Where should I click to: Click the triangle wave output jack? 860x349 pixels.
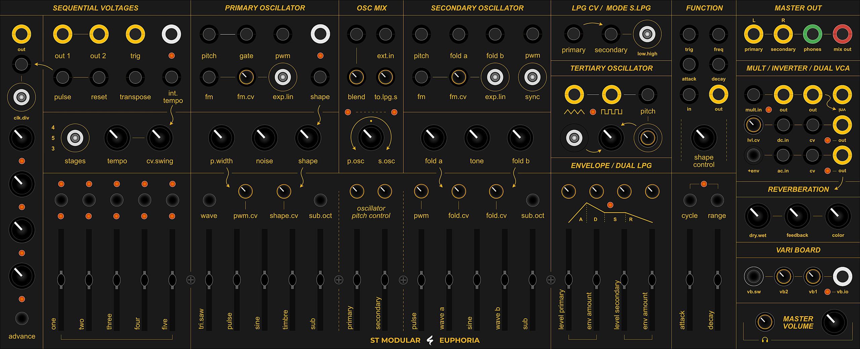[x=574, y=94]
